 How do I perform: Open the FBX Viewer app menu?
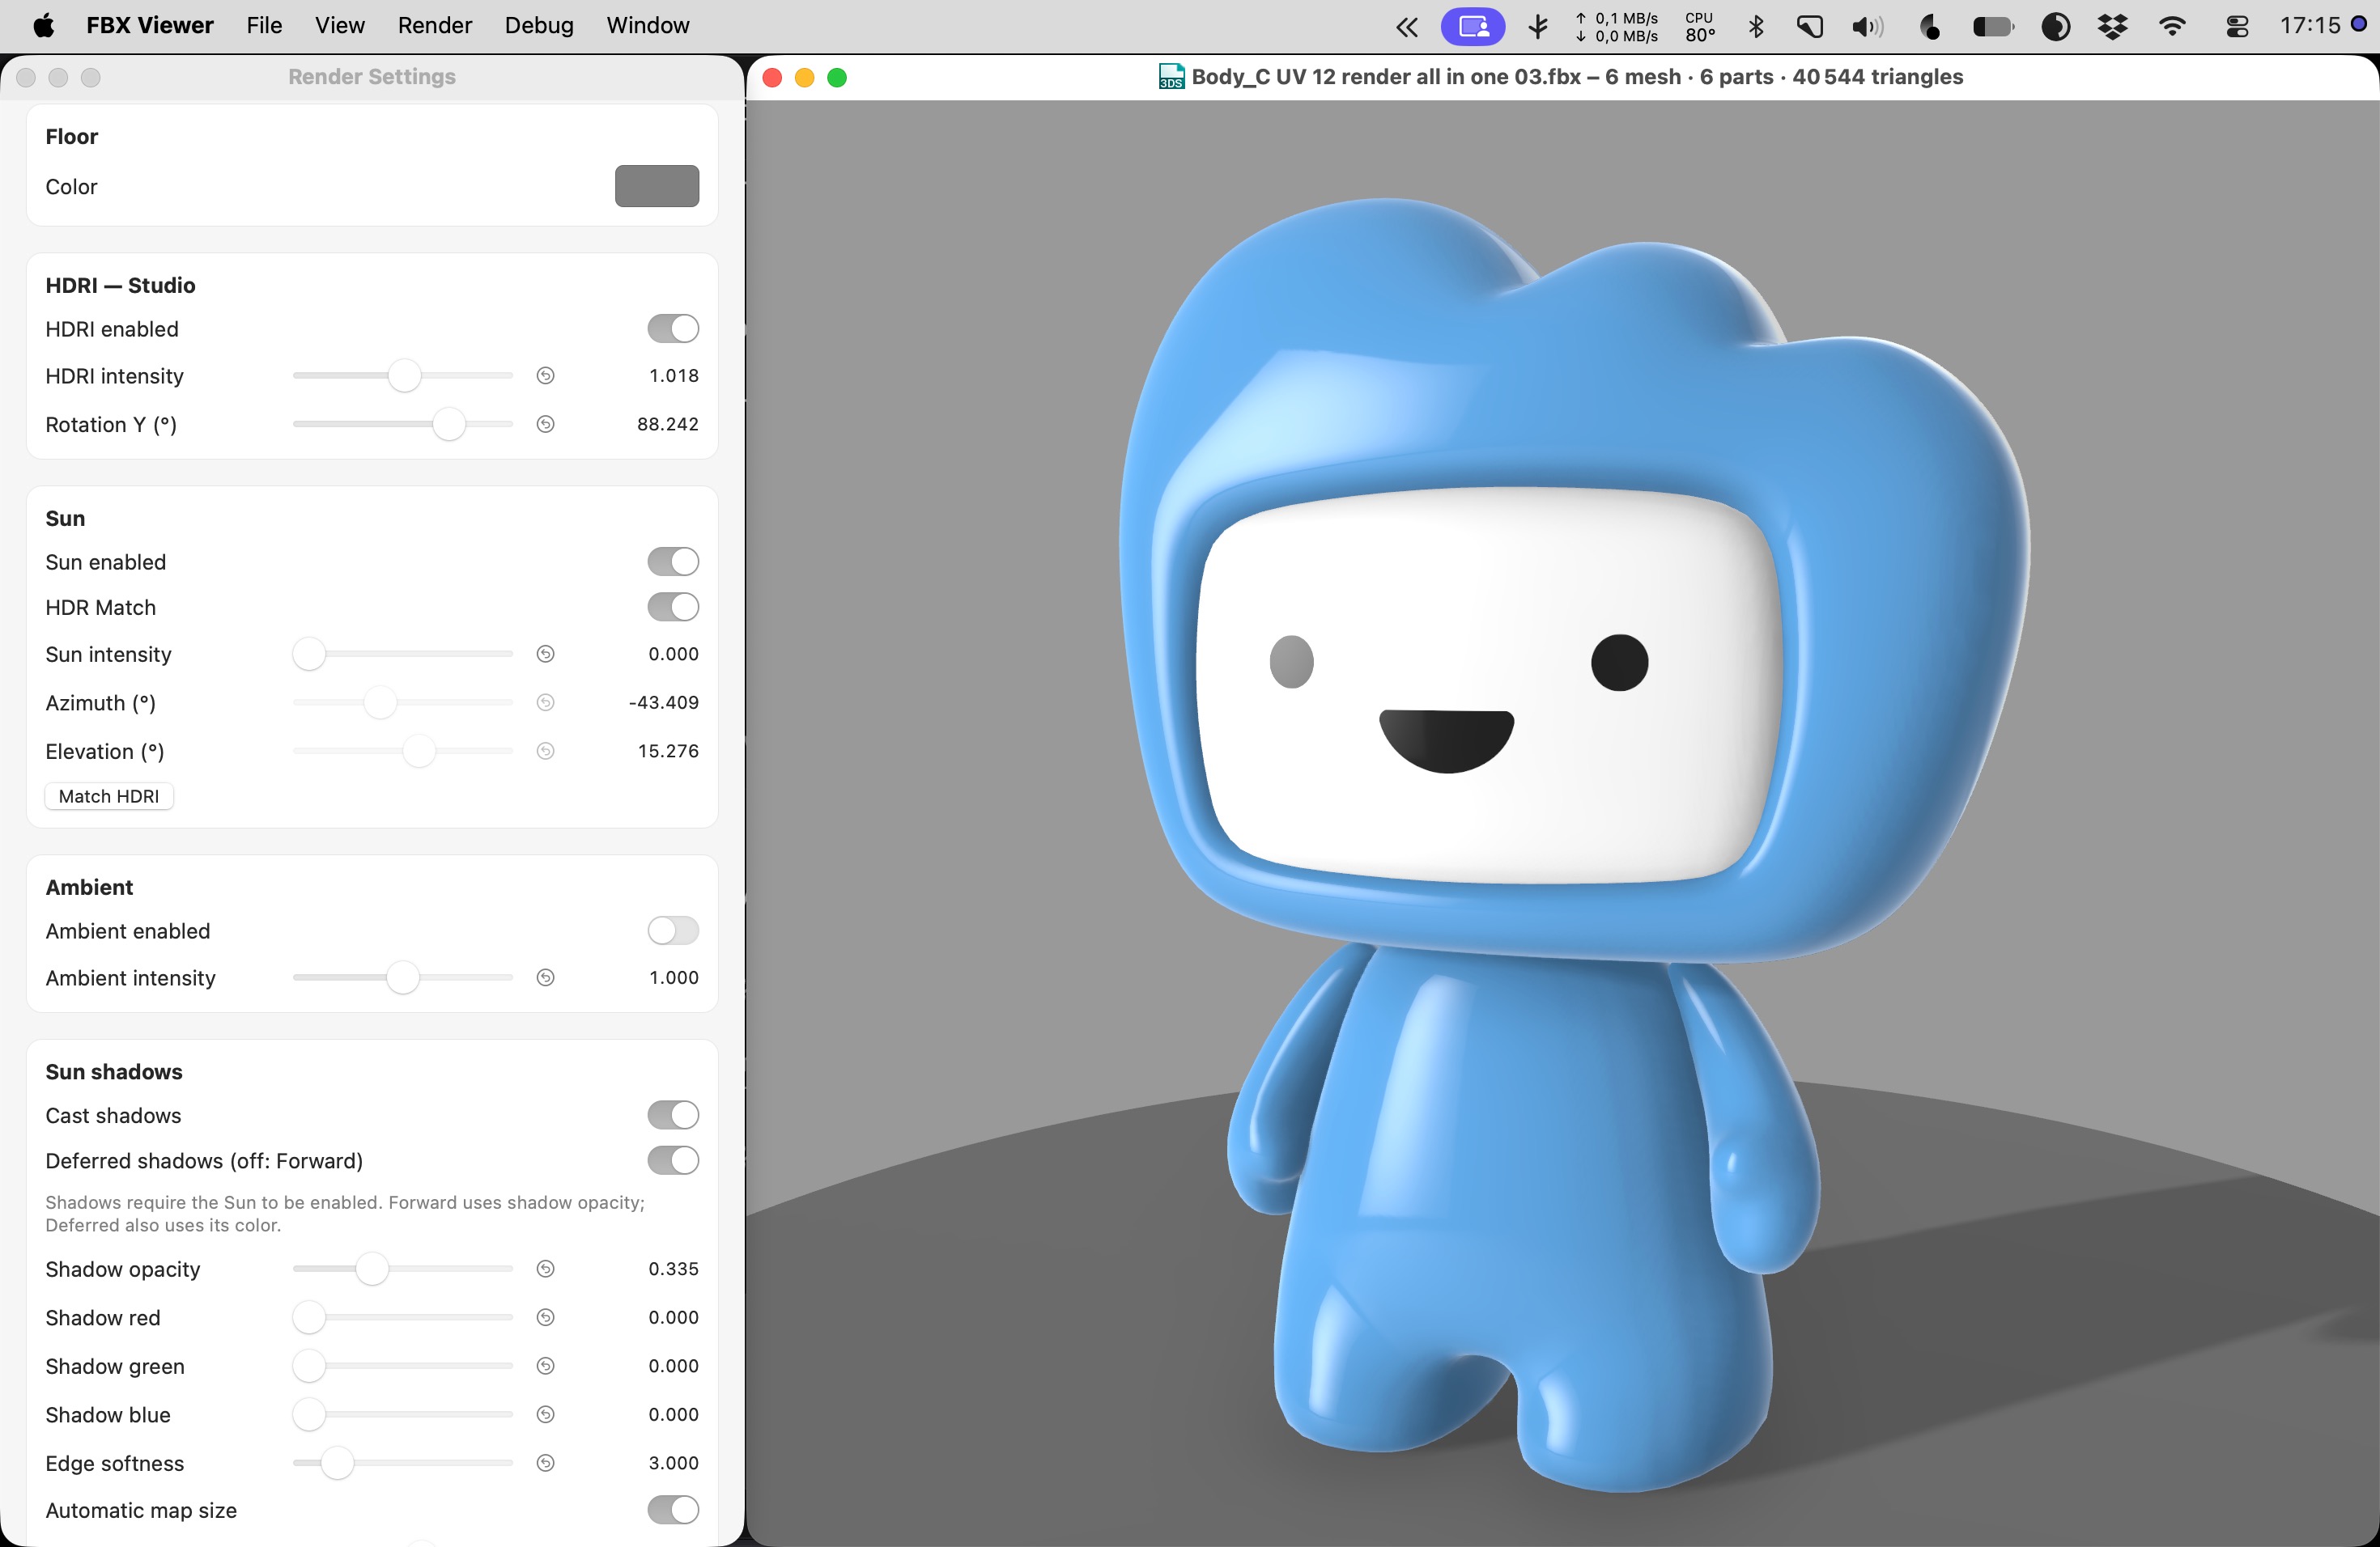(x=150, y=26)
